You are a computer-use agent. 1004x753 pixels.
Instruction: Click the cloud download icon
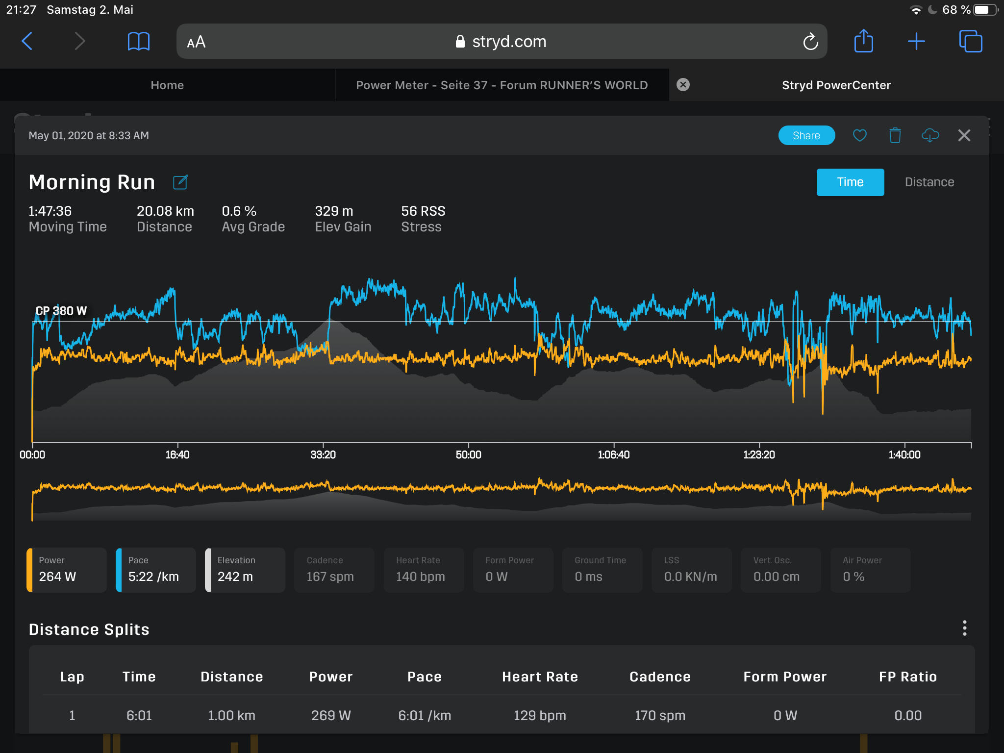[x=930, y=135]
